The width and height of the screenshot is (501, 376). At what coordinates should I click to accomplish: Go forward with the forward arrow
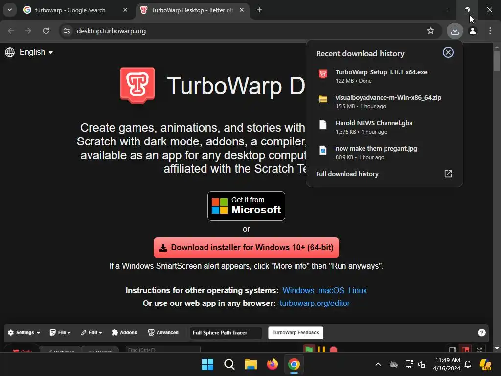click(28, 31)
